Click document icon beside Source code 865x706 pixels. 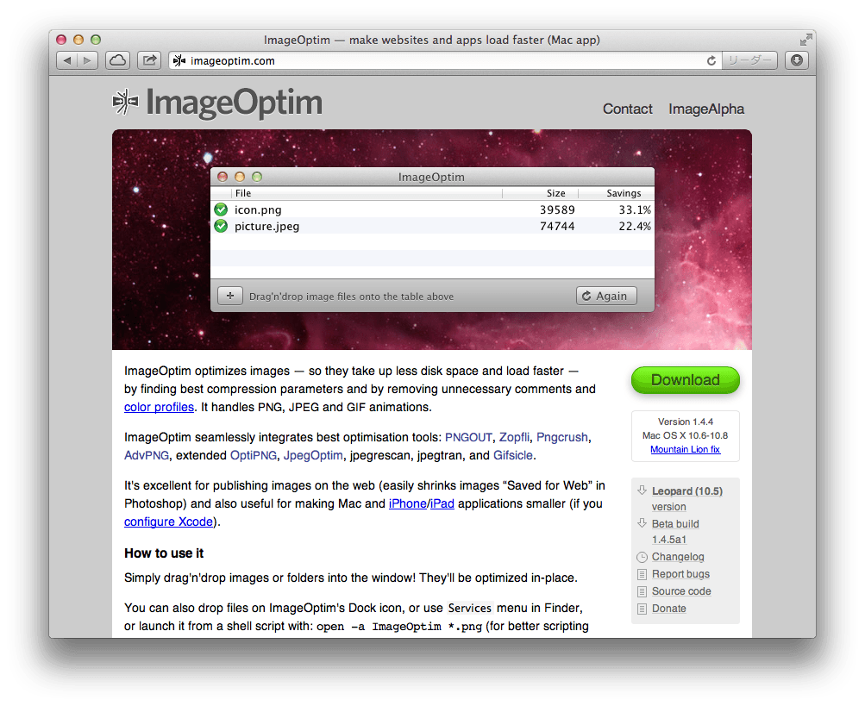click(x=642, y=591)
